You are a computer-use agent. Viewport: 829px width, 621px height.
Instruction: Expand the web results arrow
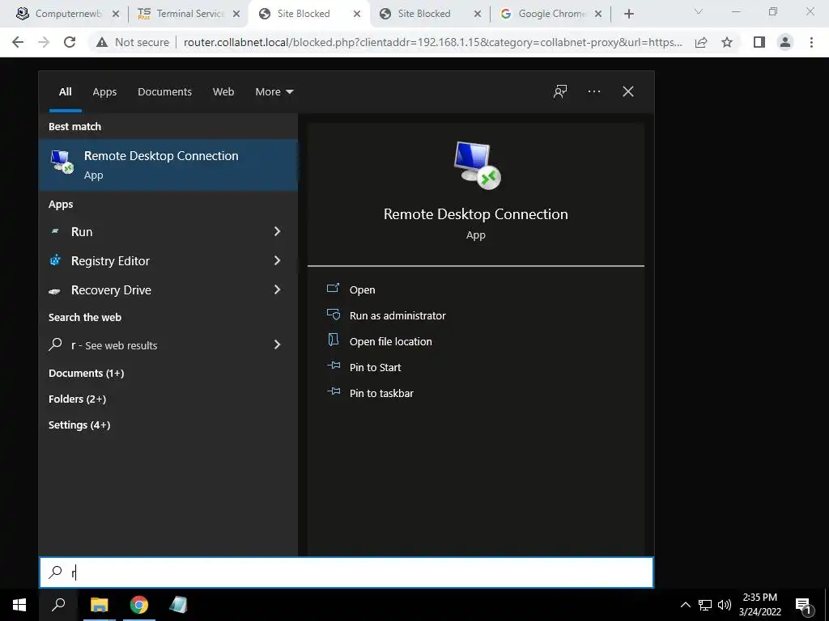(x=277, y=345)
